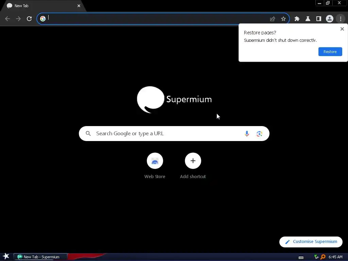This screenshot has width=348, height=261.
Task: Click the Supermium logo
Action: (174, 100)
